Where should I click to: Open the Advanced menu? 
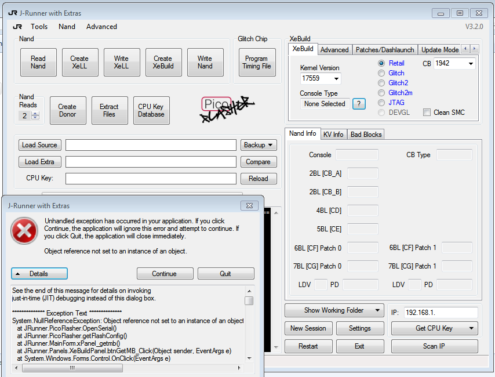tap(101, 27)
